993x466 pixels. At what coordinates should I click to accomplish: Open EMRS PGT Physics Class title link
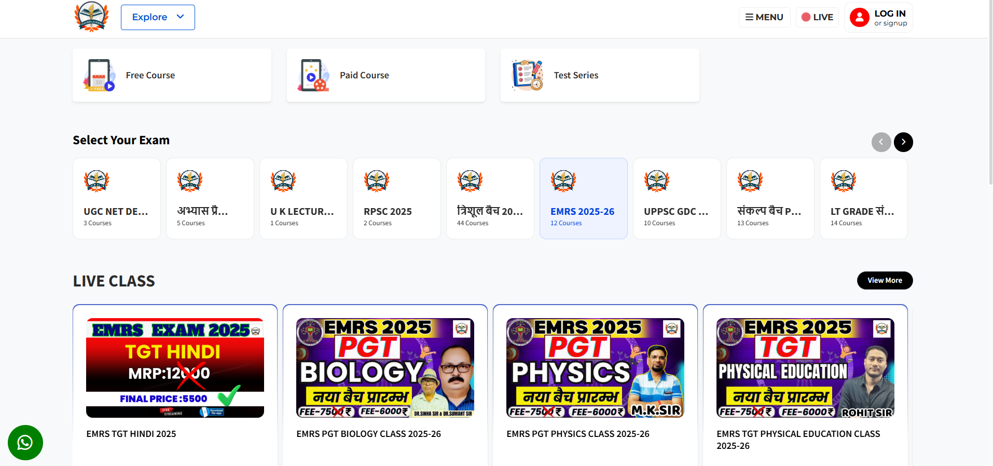577,434
